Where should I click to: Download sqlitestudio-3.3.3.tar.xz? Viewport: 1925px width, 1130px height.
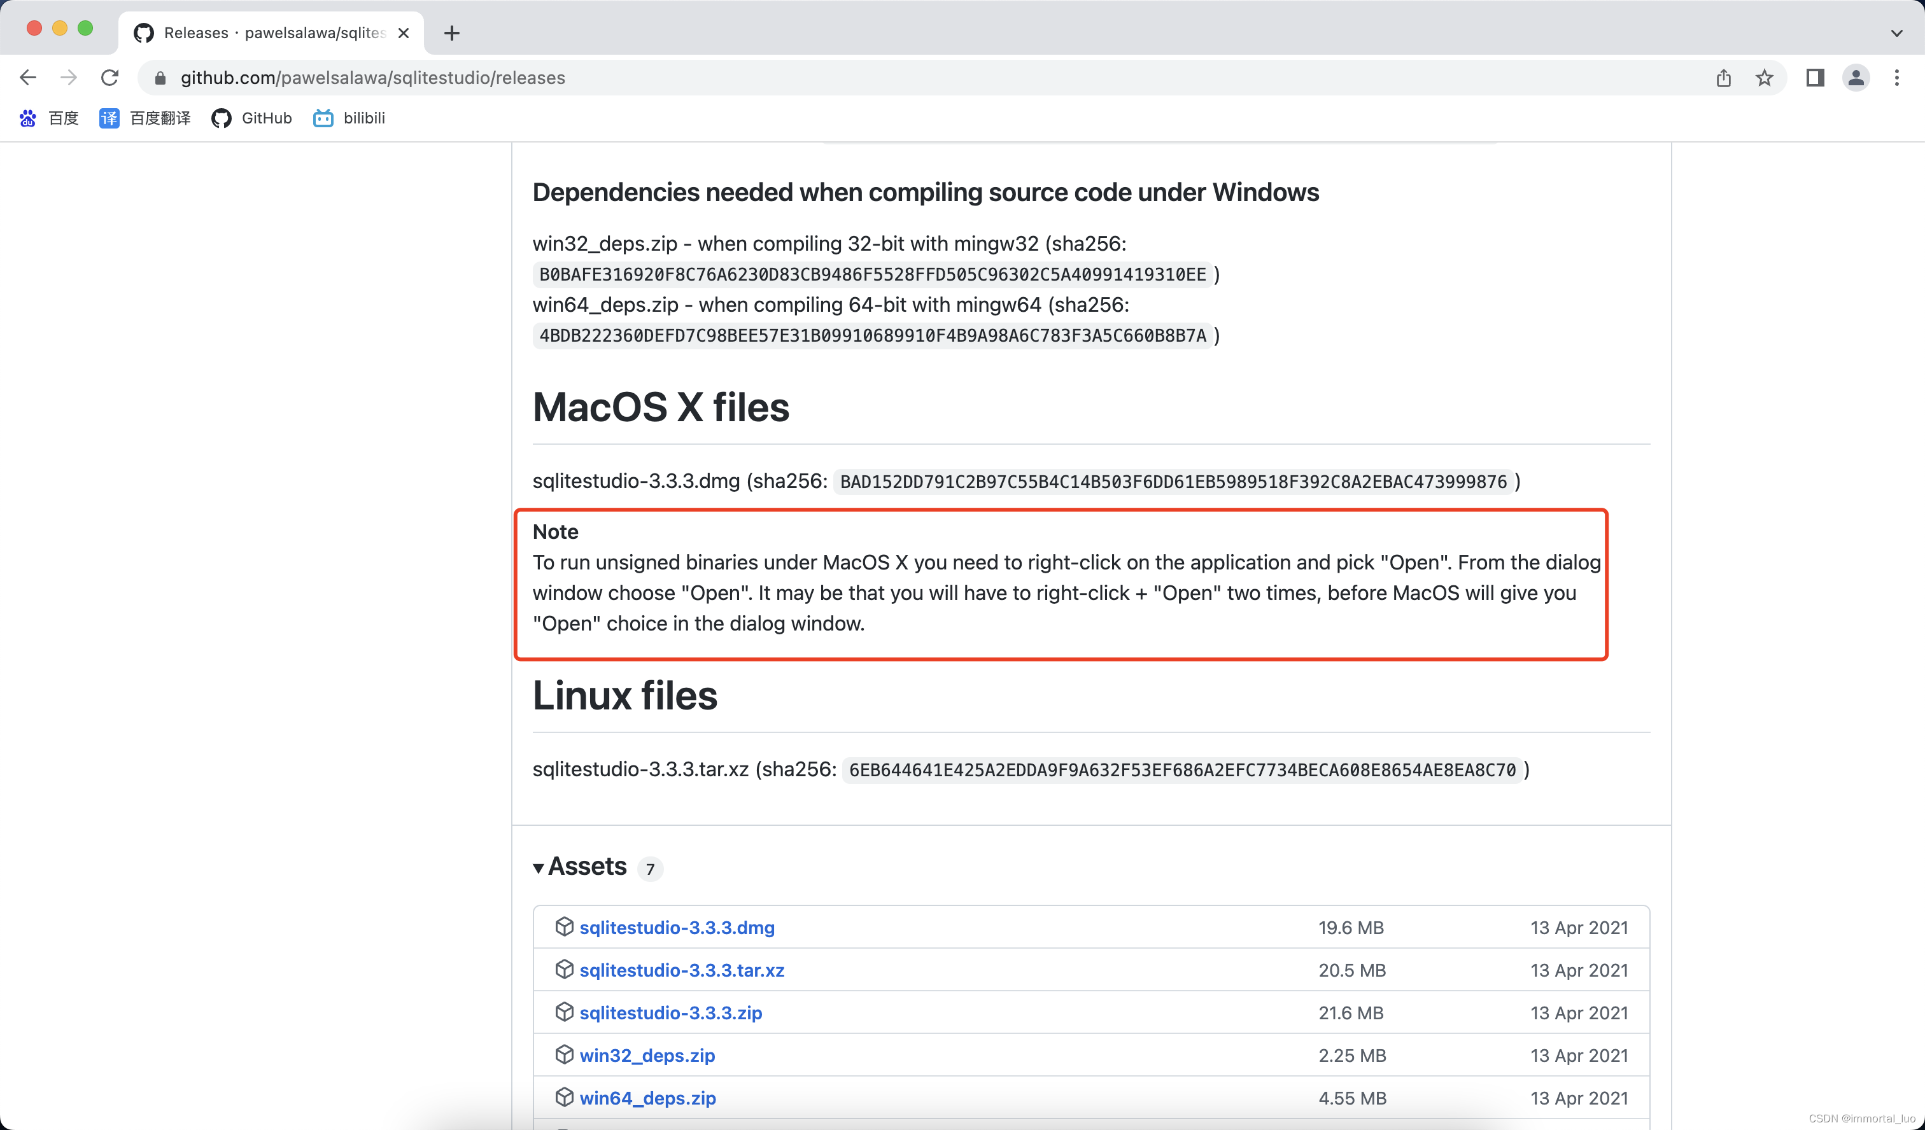(681, 970)
